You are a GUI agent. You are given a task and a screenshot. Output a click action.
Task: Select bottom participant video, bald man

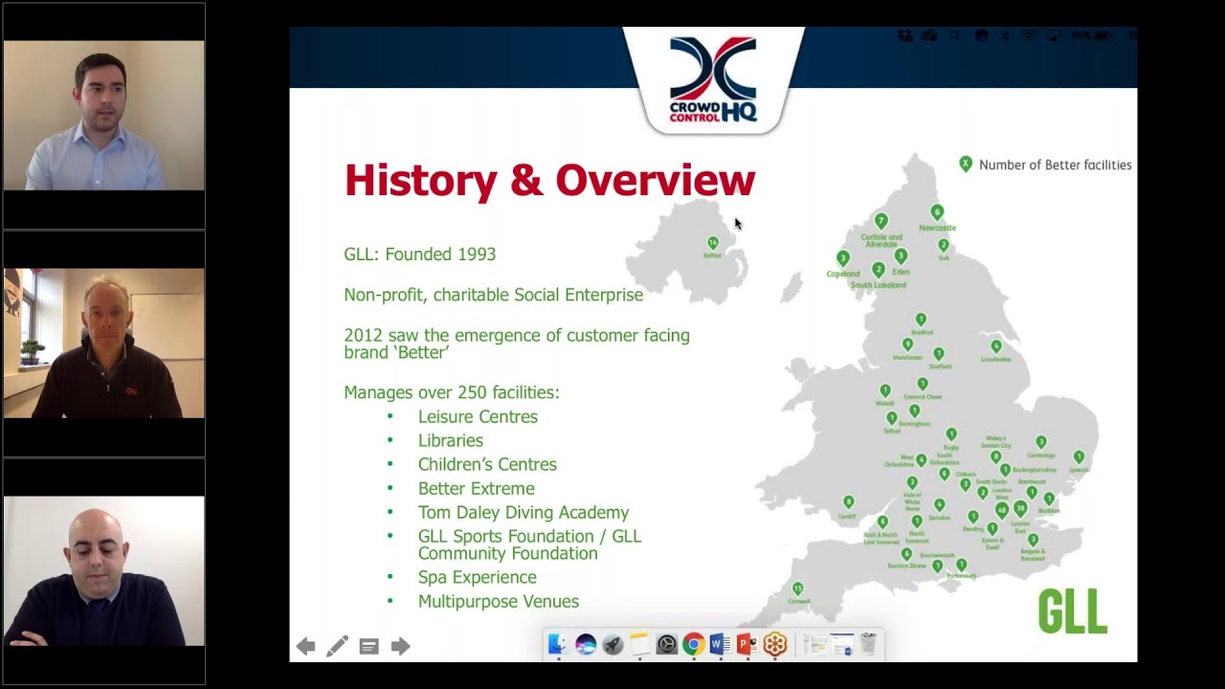103,571
